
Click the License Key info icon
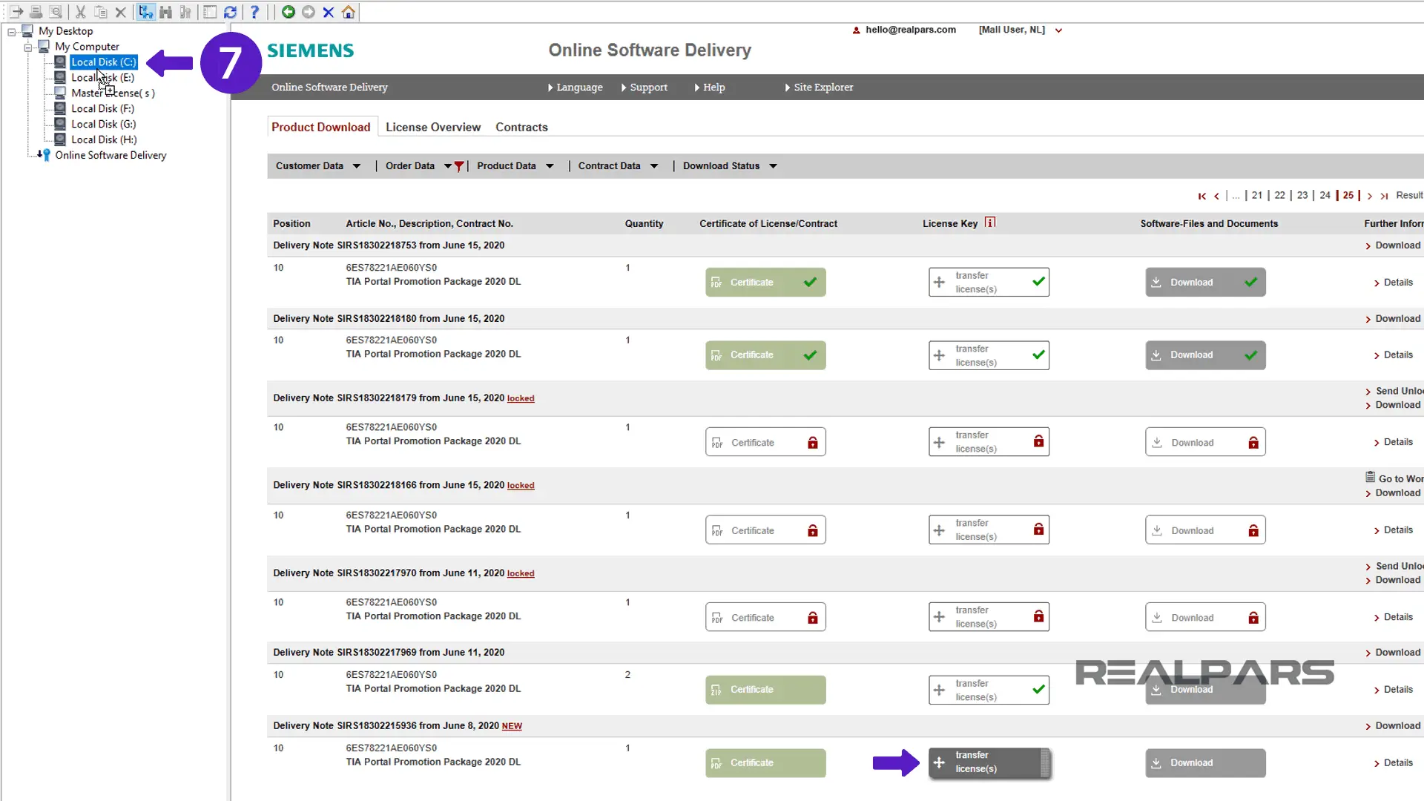point(990,222)
